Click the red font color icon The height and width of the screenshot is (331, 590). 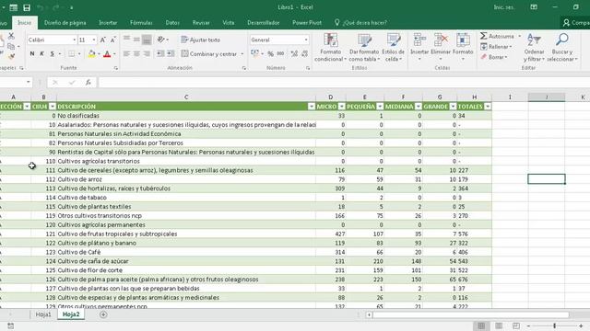tap(107, 54)
